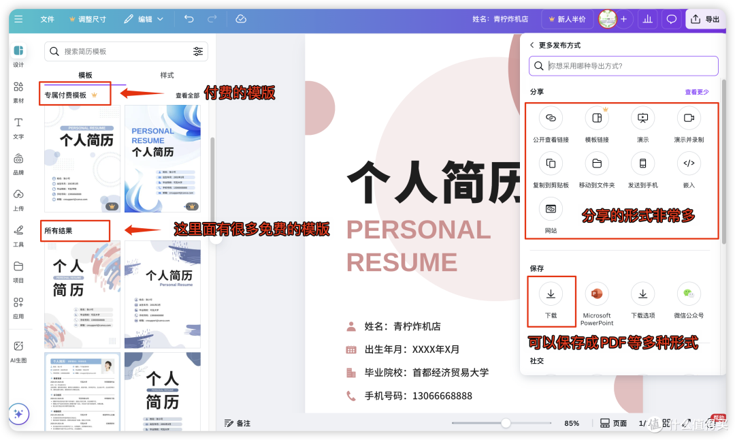The width and height of the screenshot is (735, 440).
Task: Click the publish panel scrollbar
Action: pos(723,162)
